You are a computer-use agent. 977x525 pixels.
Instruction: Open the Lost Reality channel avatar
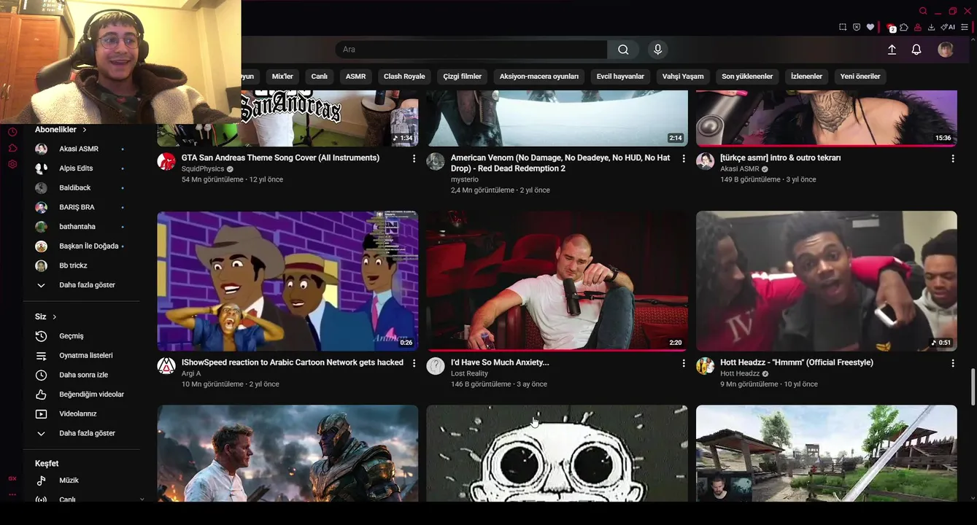(x=436, y=366)
